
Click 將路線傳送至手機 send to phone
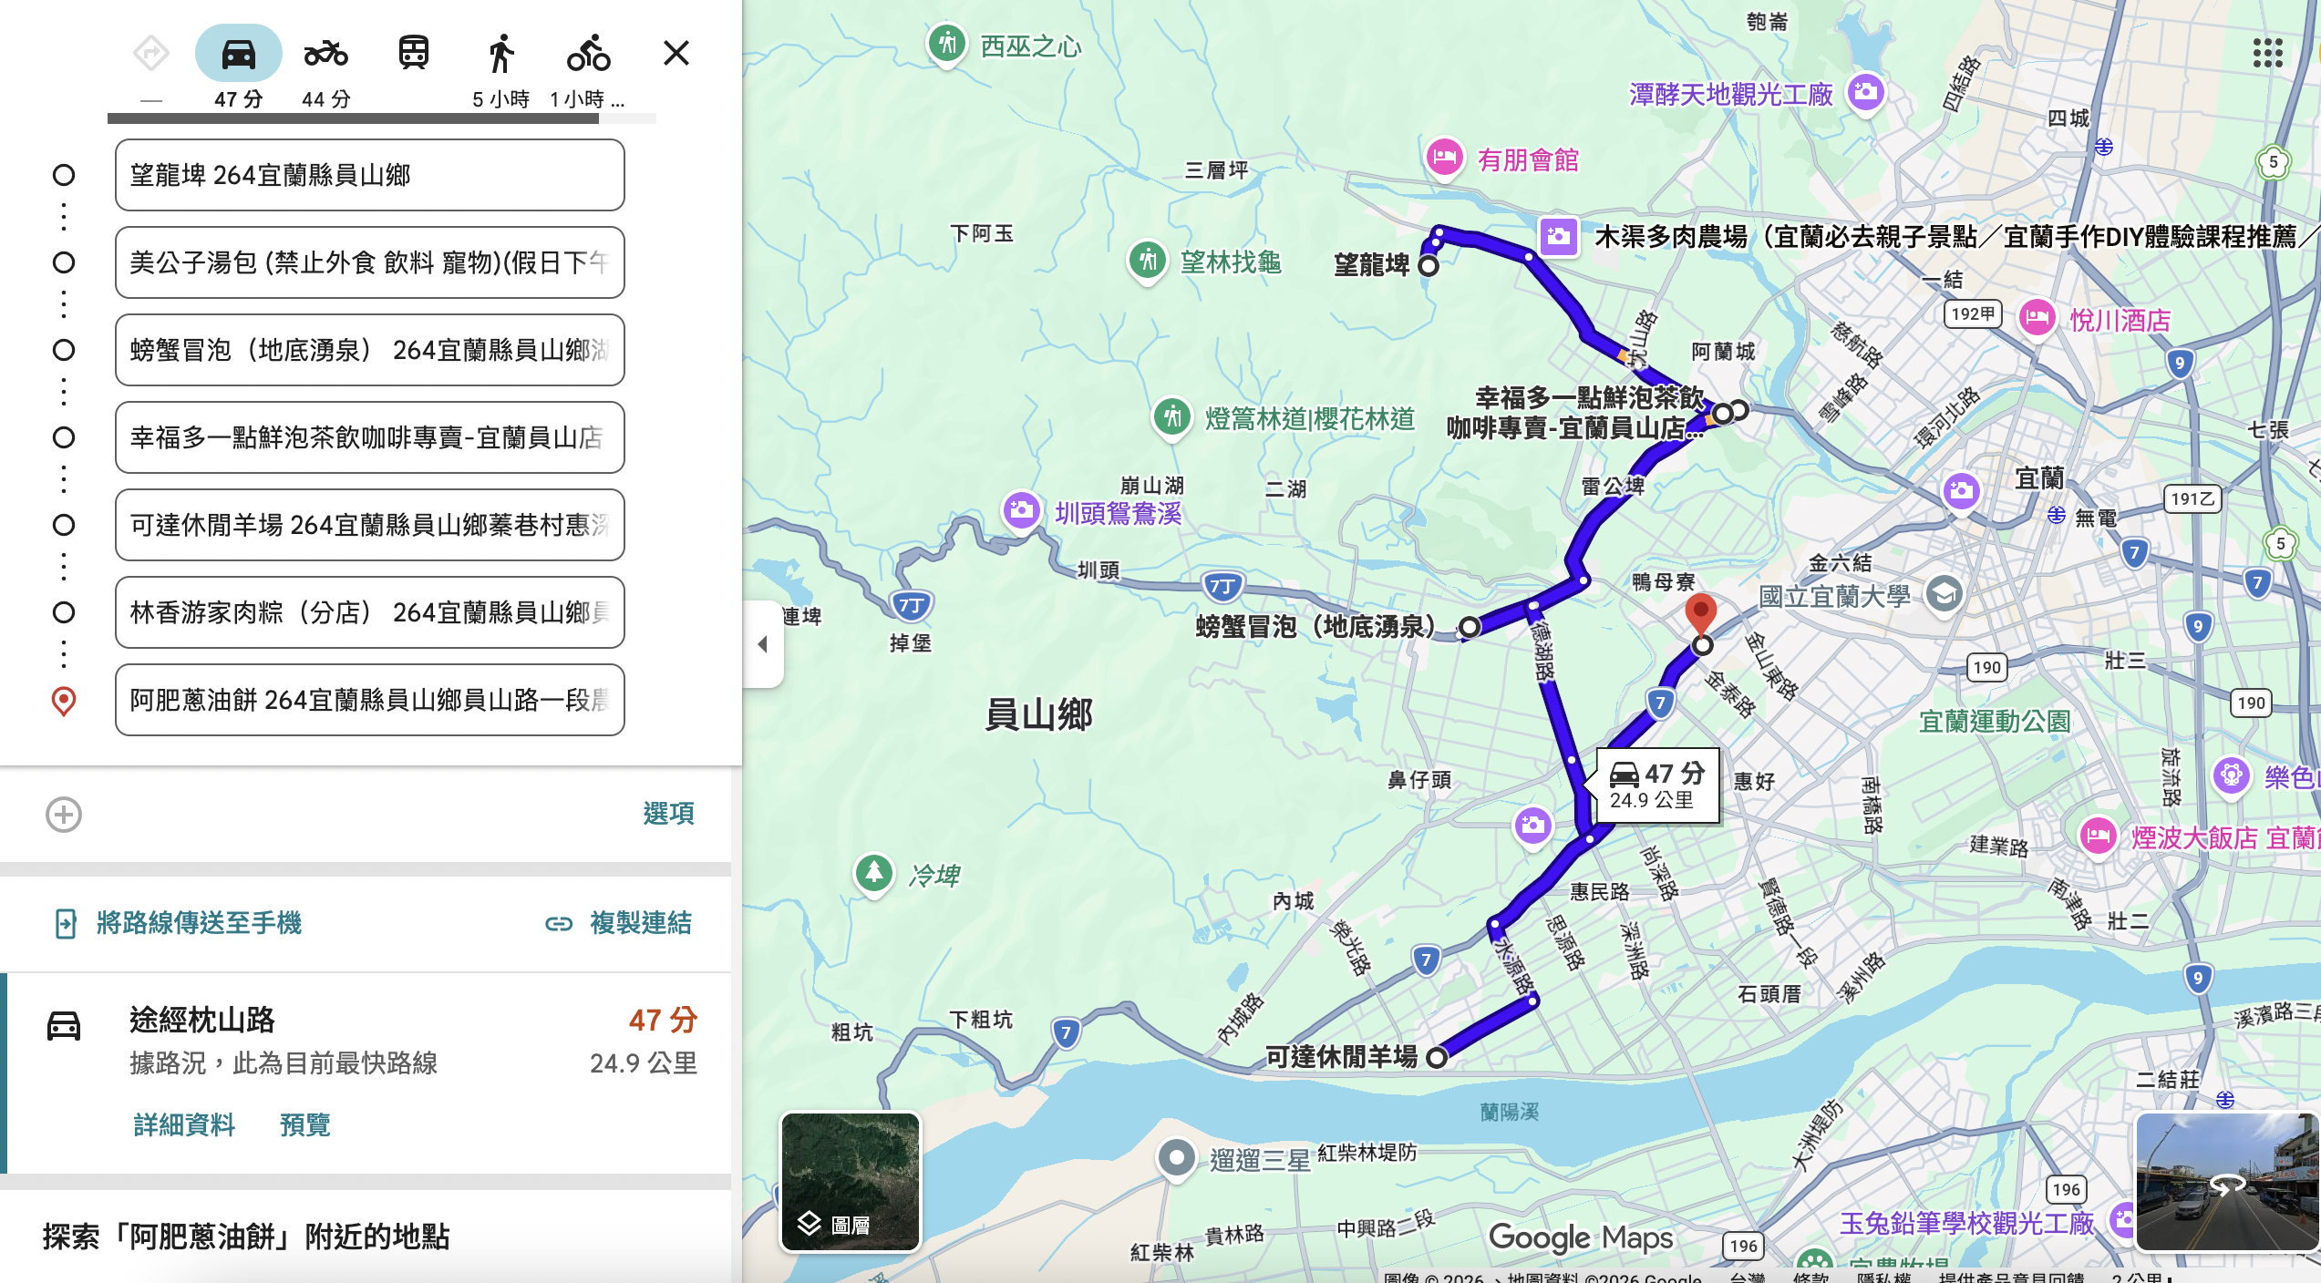pyautogui.click(x=199, y=923)
